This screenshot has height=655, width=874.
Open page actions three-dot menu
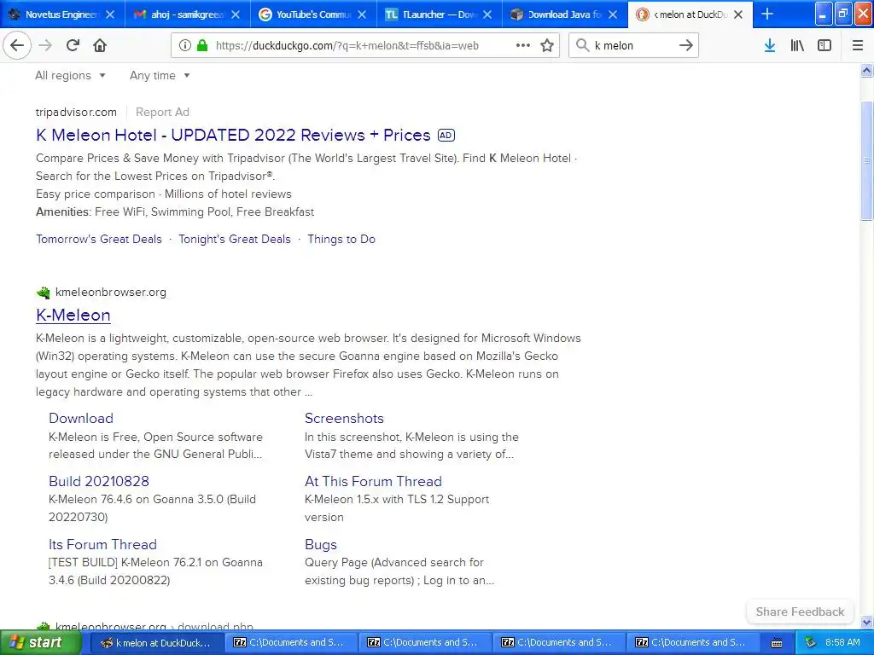(523, 46)
